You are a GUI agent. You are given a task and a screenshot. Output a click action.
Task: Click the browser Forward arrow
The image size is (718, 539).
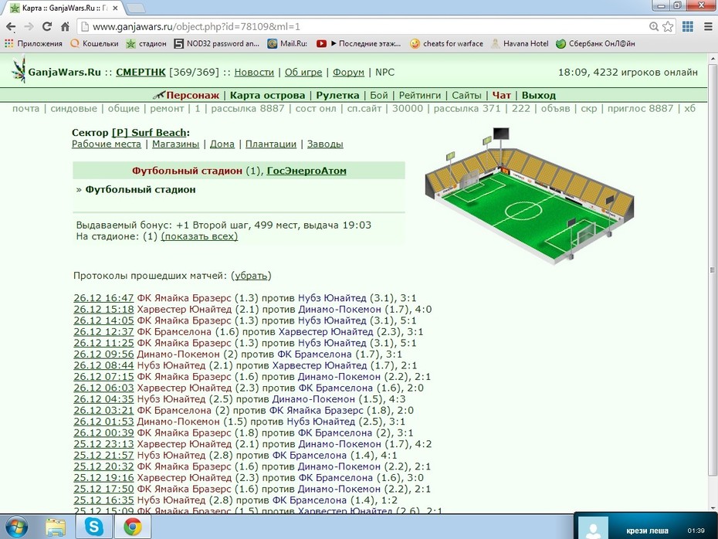tap(29, 26)
